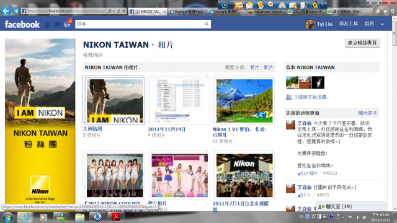Open Windows Explorer folder in taskbar
Screen dimensions: 397x223
80,217
